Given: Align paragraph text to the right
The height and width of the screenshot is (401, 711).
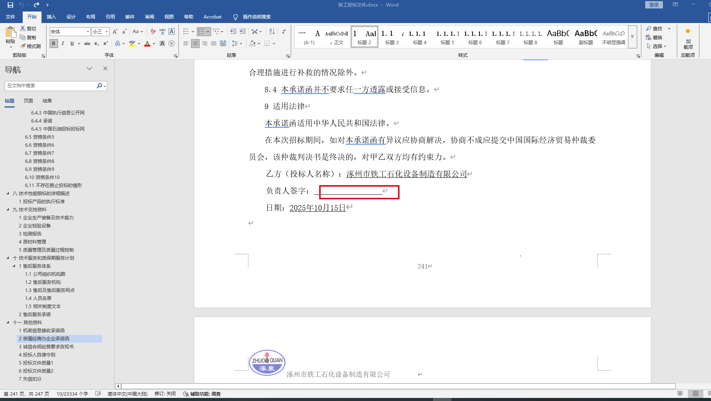Looking at the screenshot, I should tap(205, 43).
